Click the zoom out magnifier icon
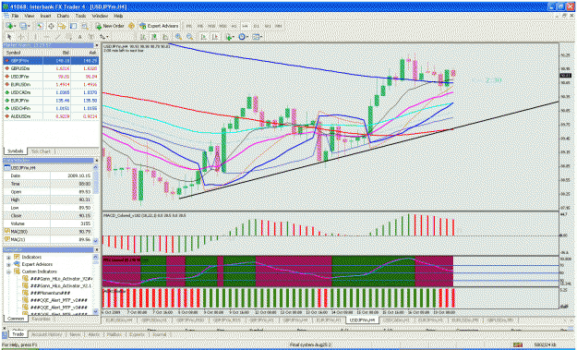577x350 pixels. 189,37
